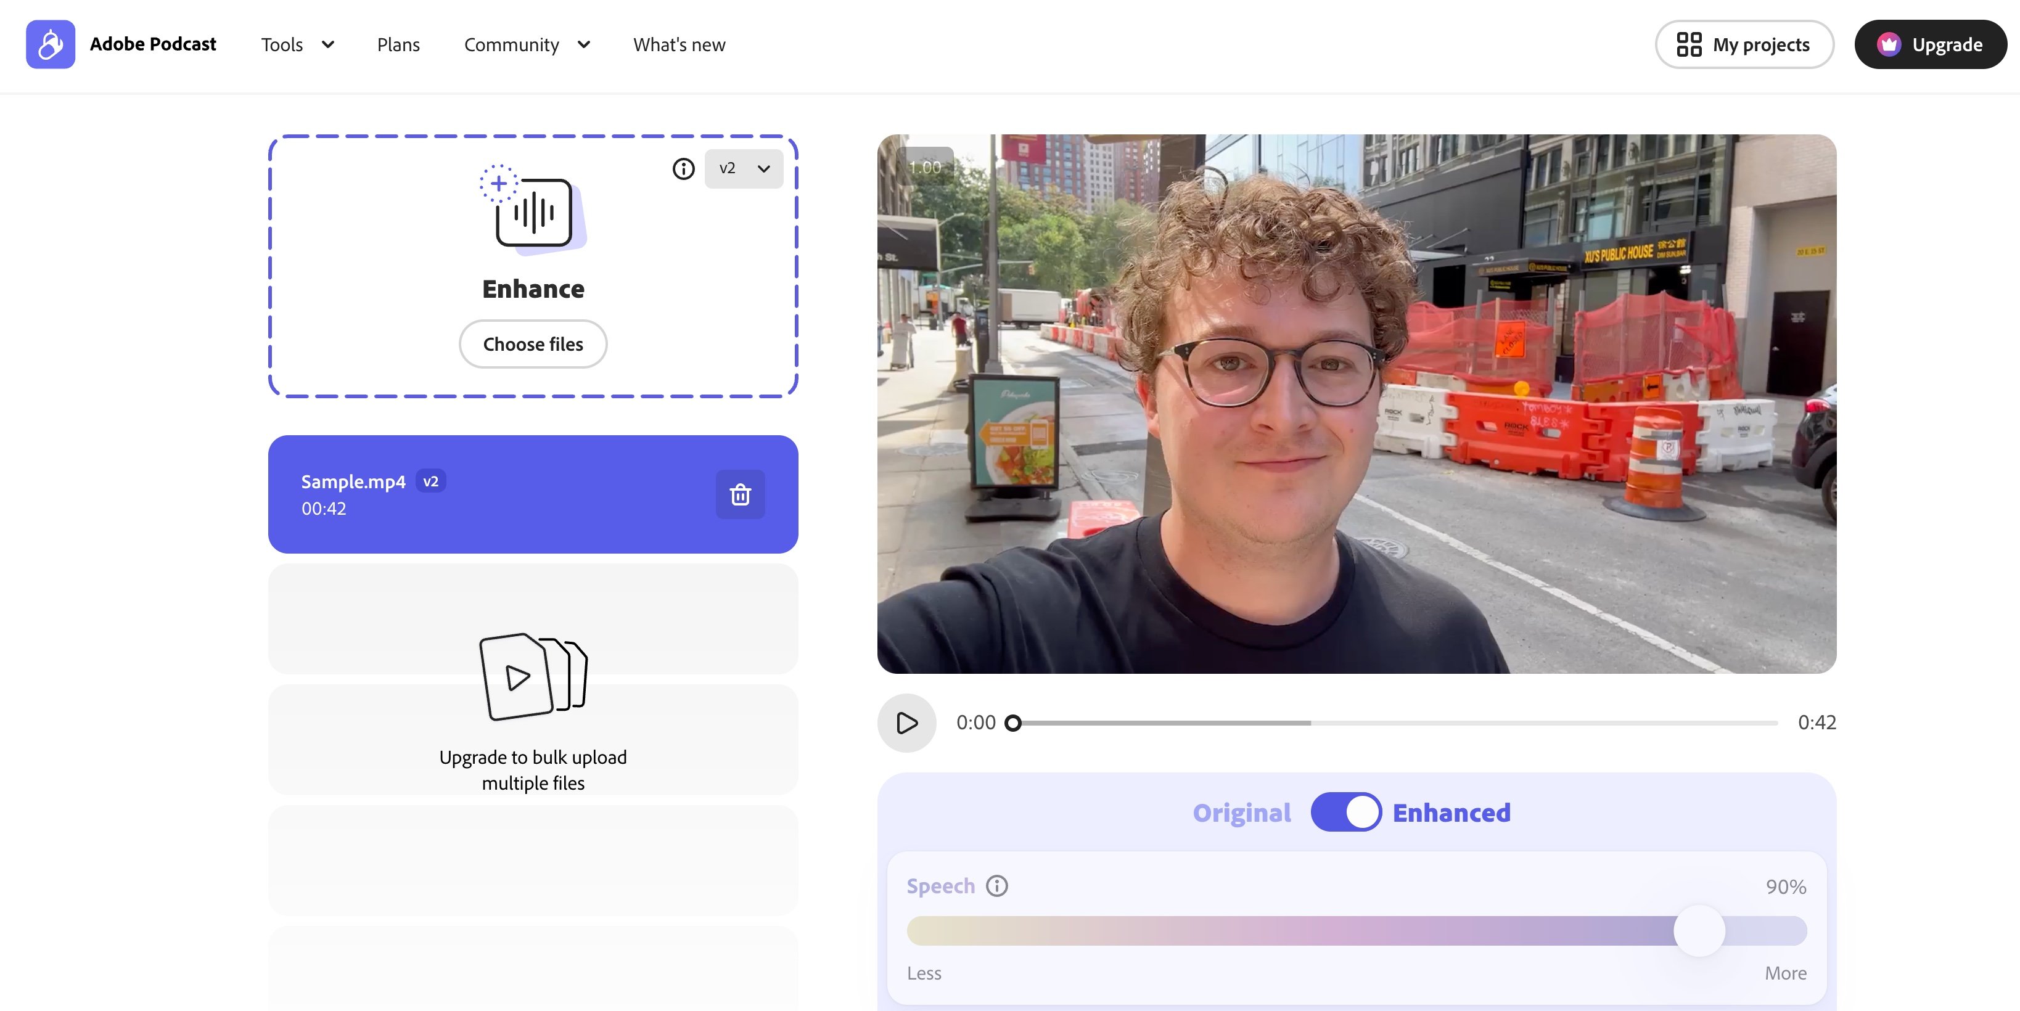This screenshot has height=1011, width=2020.
Task: Select the Original audio label
Action: (1241, 812)
